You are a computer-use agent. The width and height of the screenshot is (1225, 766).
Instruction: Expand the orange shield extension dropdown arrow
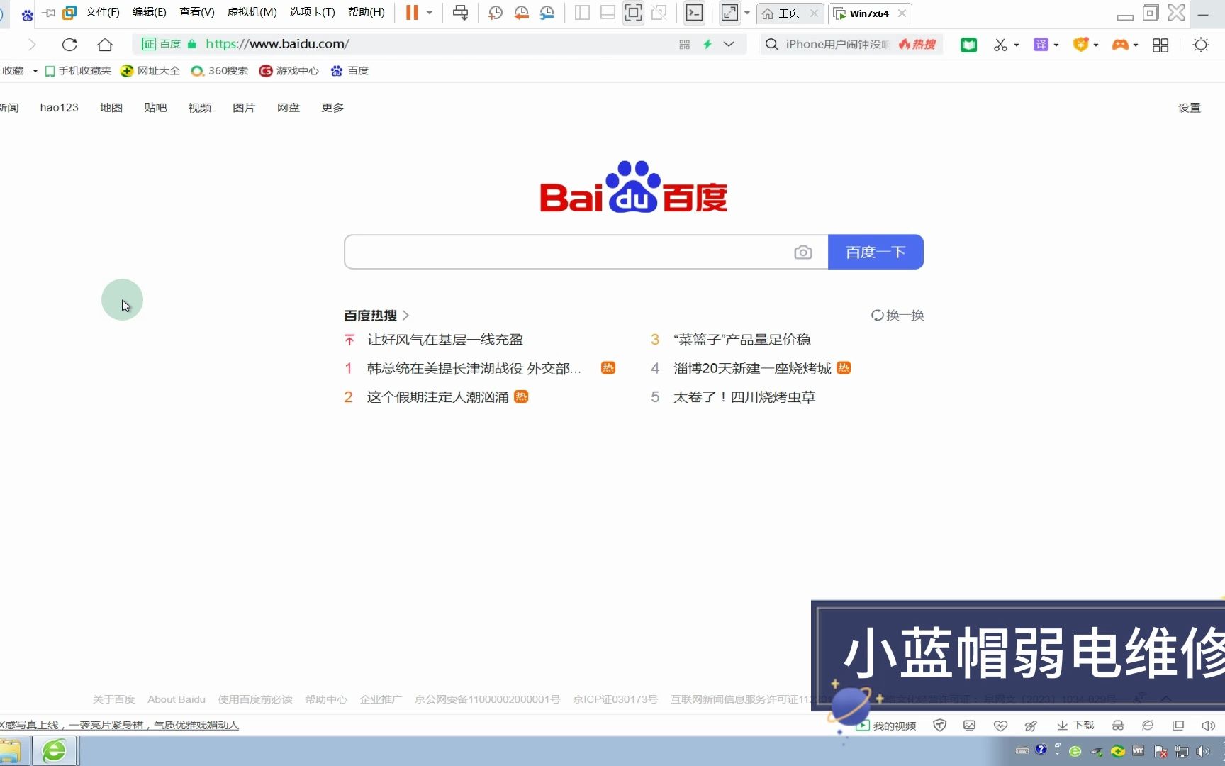pyautogui.click(x=1096, y=45)
